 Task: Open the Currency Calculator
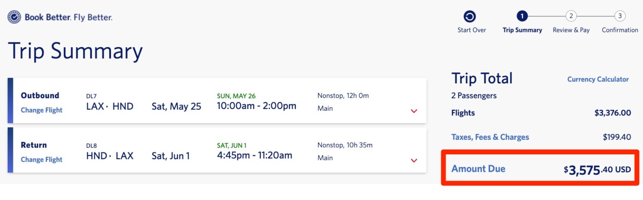(x=598, y=79)
